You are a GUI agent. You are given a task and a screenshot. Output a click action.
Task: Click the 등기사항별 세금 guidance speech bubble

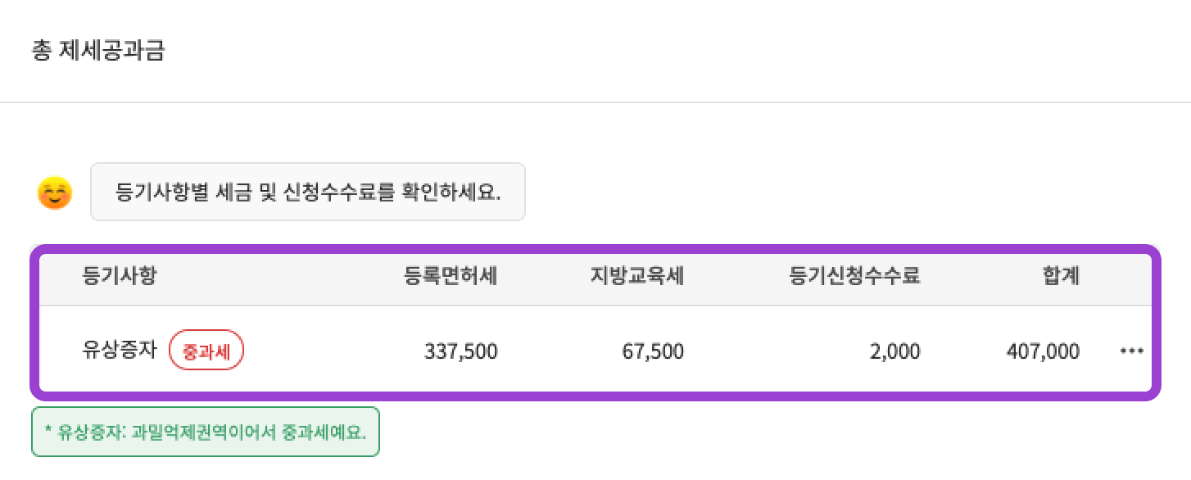[307, 192]
